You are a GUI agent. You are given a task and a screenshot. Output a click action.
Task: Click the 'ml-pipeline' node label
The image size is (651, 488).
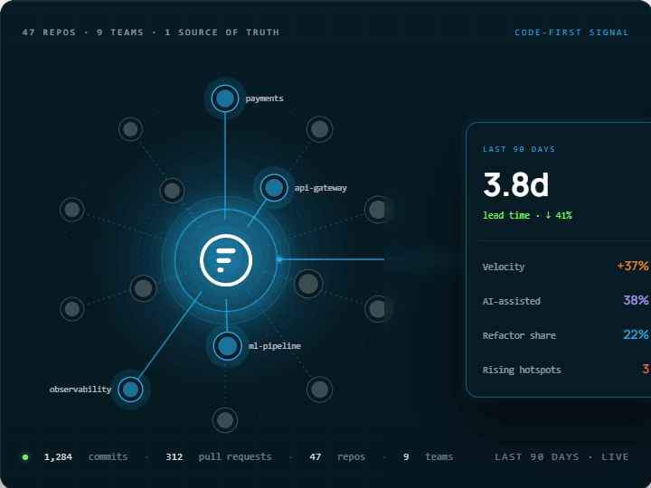tap(275, 346)
